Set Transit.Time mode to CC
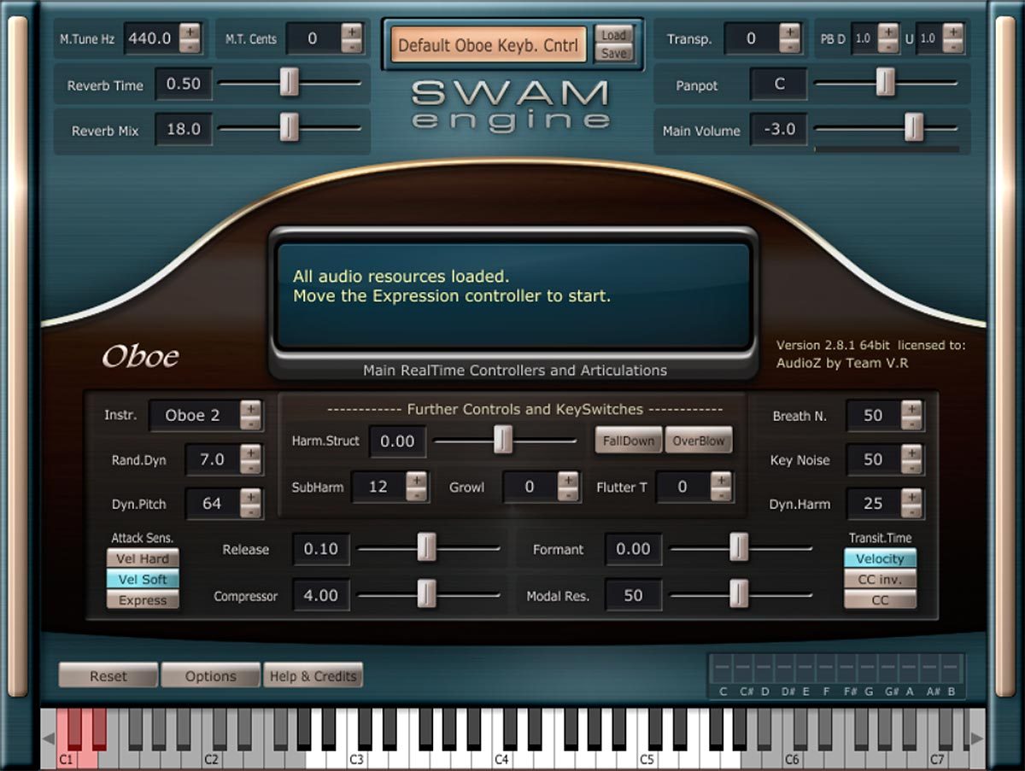This screenshot has height=771, width=1025. tap(880, 599)
